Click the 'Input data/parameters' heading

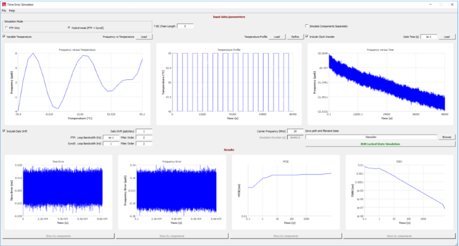[229, 17]
